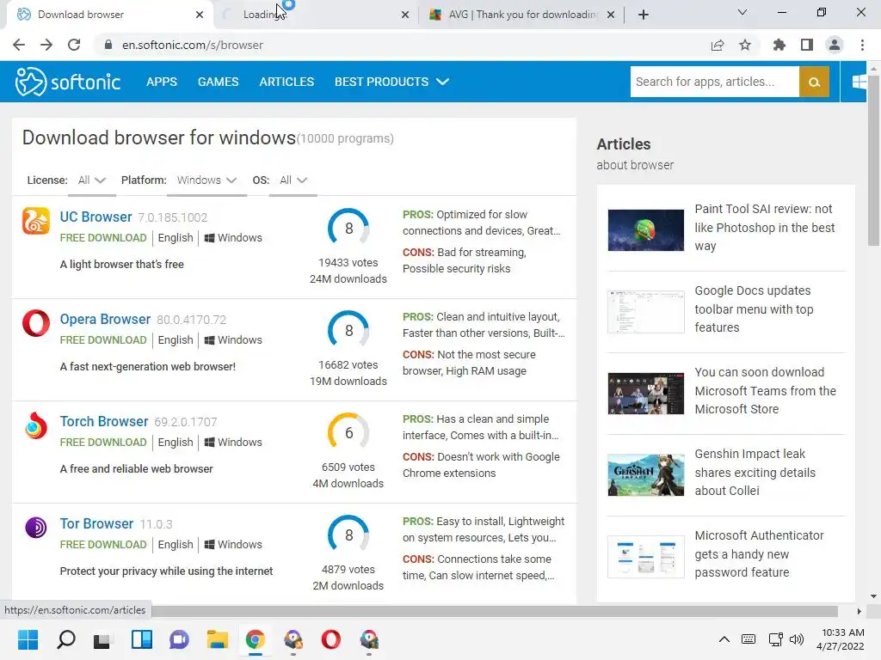The width and height of the screenshot is (881, 660).
Task: Click the horizontal scrollbar
Action: point(495,611)
